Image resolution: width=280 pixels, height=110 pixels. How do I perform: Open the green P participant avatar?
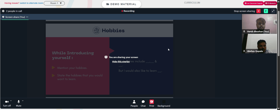point(266,11)
